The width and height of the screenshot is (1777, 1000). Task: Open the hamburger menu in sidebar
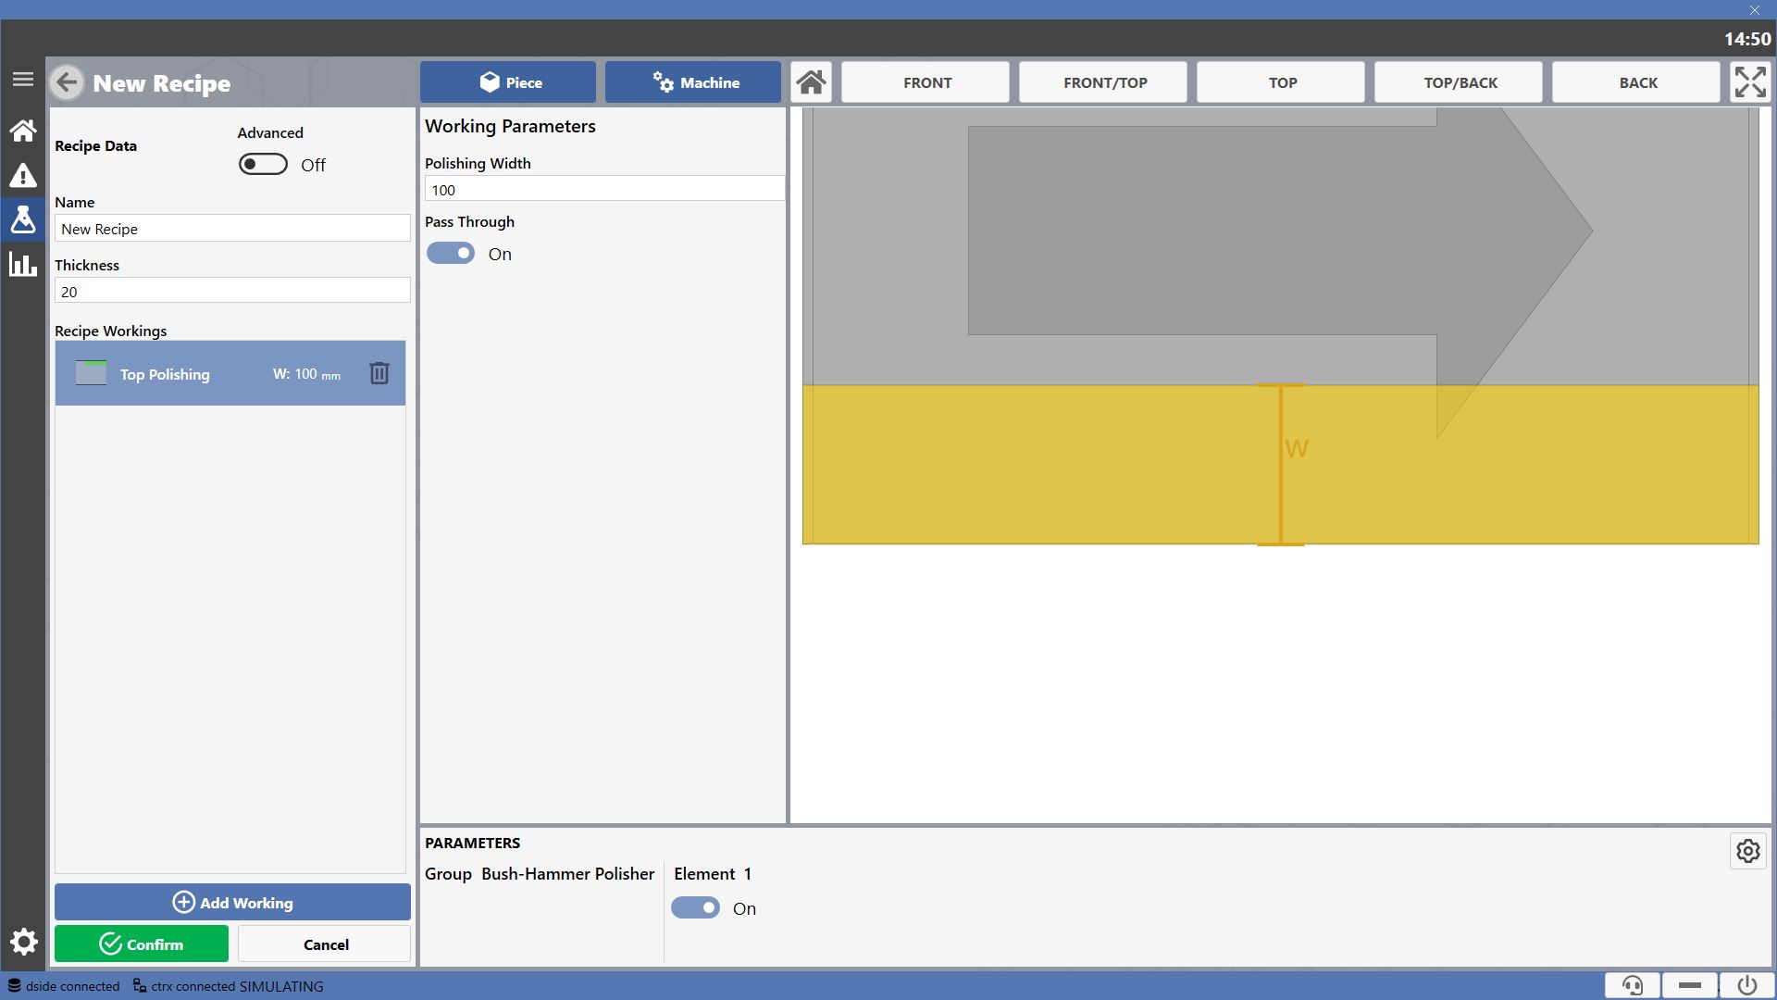pyautogui.click(x=23, y=80)
